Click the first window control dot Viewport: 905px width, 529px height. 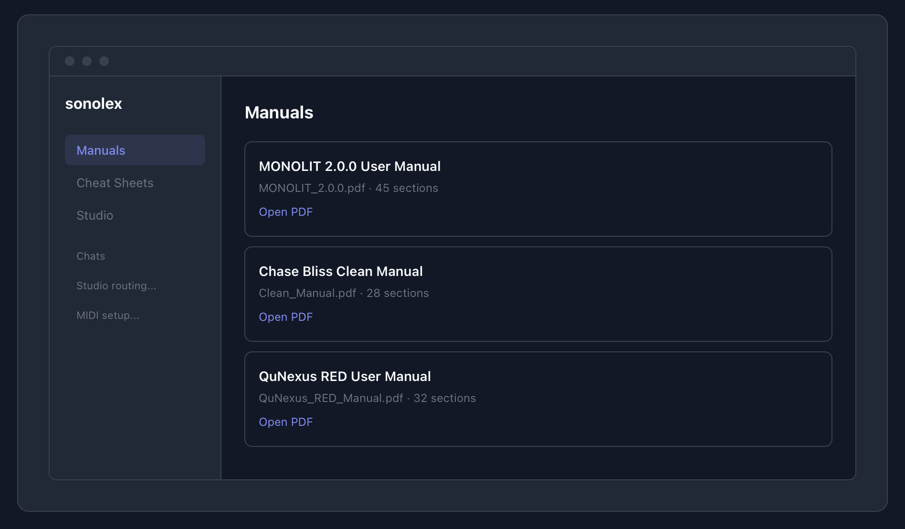[70, 61]
